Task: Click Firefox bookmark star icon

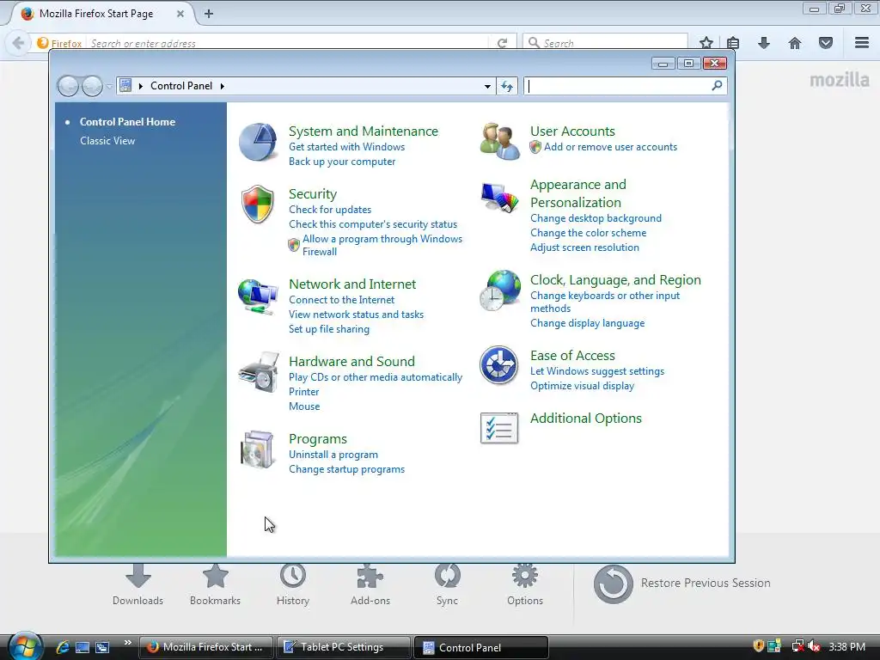Action: (x=706, y=43)
